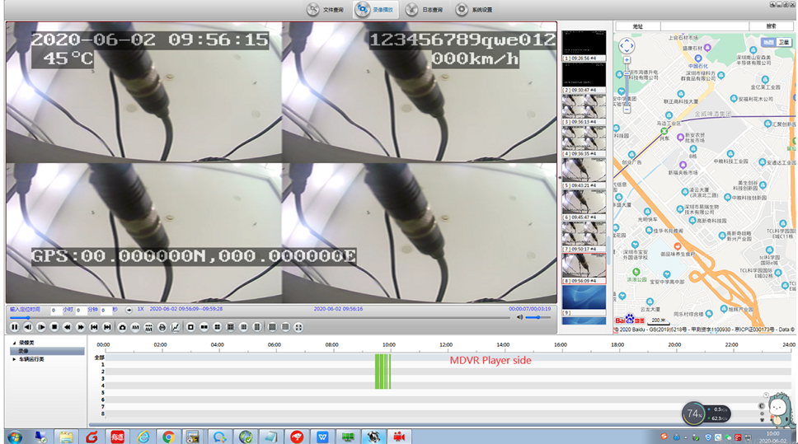Open thumbnail 7 at 09:50:17
Viewport: 798px width, 444px height.
click(584, 236)
